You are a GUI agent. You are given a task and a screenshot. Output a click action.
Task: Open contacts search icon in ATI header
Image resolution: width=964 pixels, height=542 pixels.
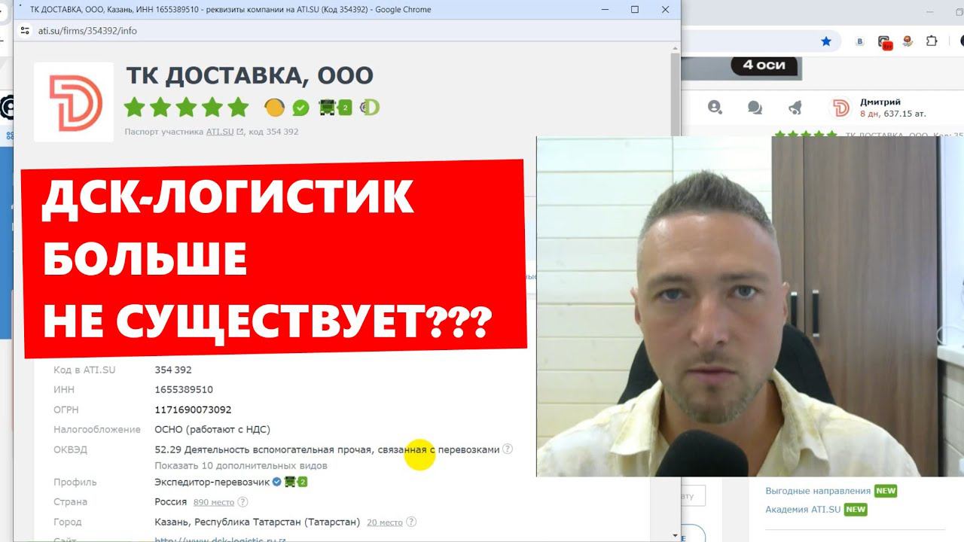[x=715, y=107]
